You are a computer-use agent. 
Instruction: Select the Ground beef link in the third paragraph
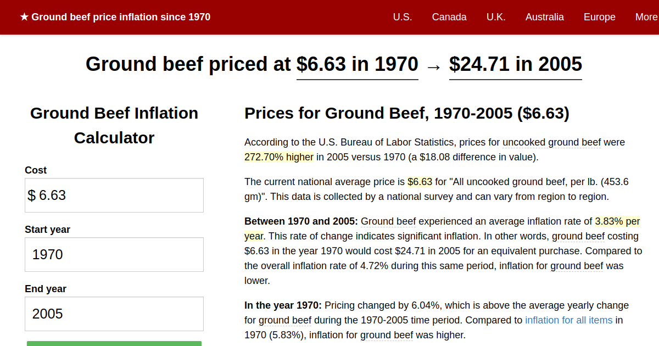pos(388,221)
